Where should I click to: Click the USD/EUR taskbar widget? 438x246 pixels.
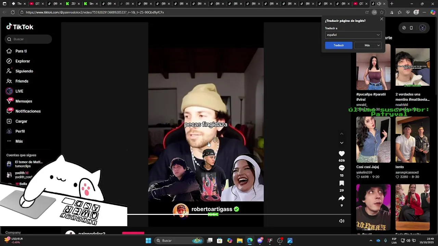click(13, 241)
